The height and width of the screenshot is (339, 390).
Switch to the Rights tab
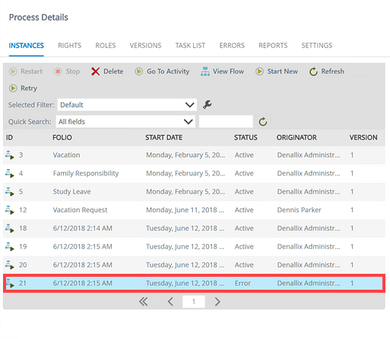pyautogui.click(x=70, y=46)
